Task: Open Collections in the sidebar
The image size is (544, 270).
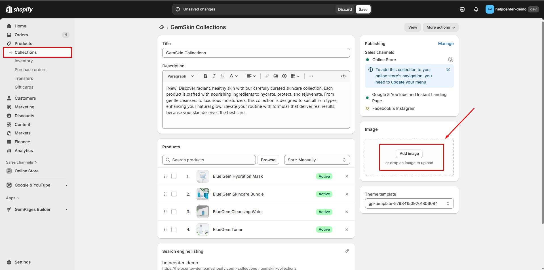Action: [x=26, y=52]
